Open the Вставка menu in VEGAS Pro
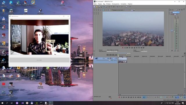 108,4
